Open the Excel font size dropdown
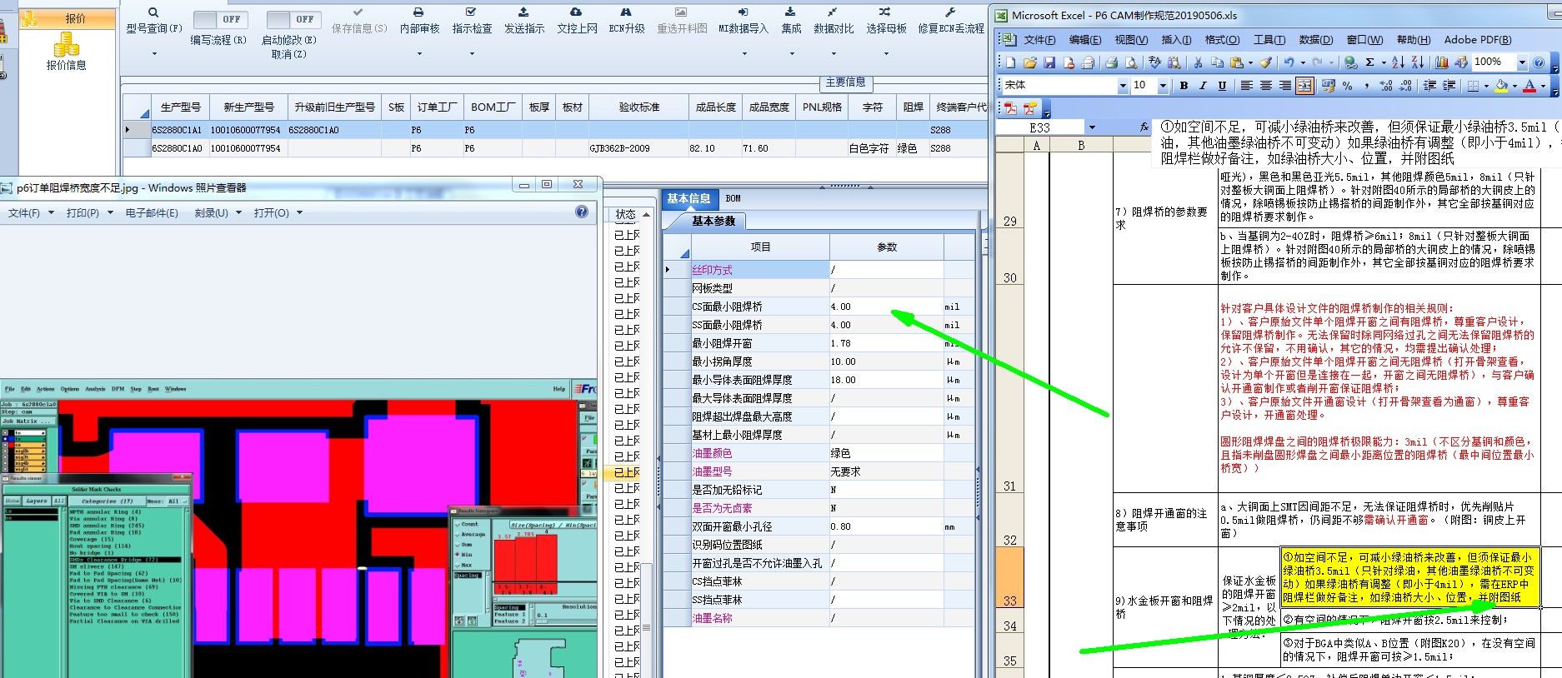Image resolution: width=1562 pixels, height=678 pixels. (x=1163, y=85)
